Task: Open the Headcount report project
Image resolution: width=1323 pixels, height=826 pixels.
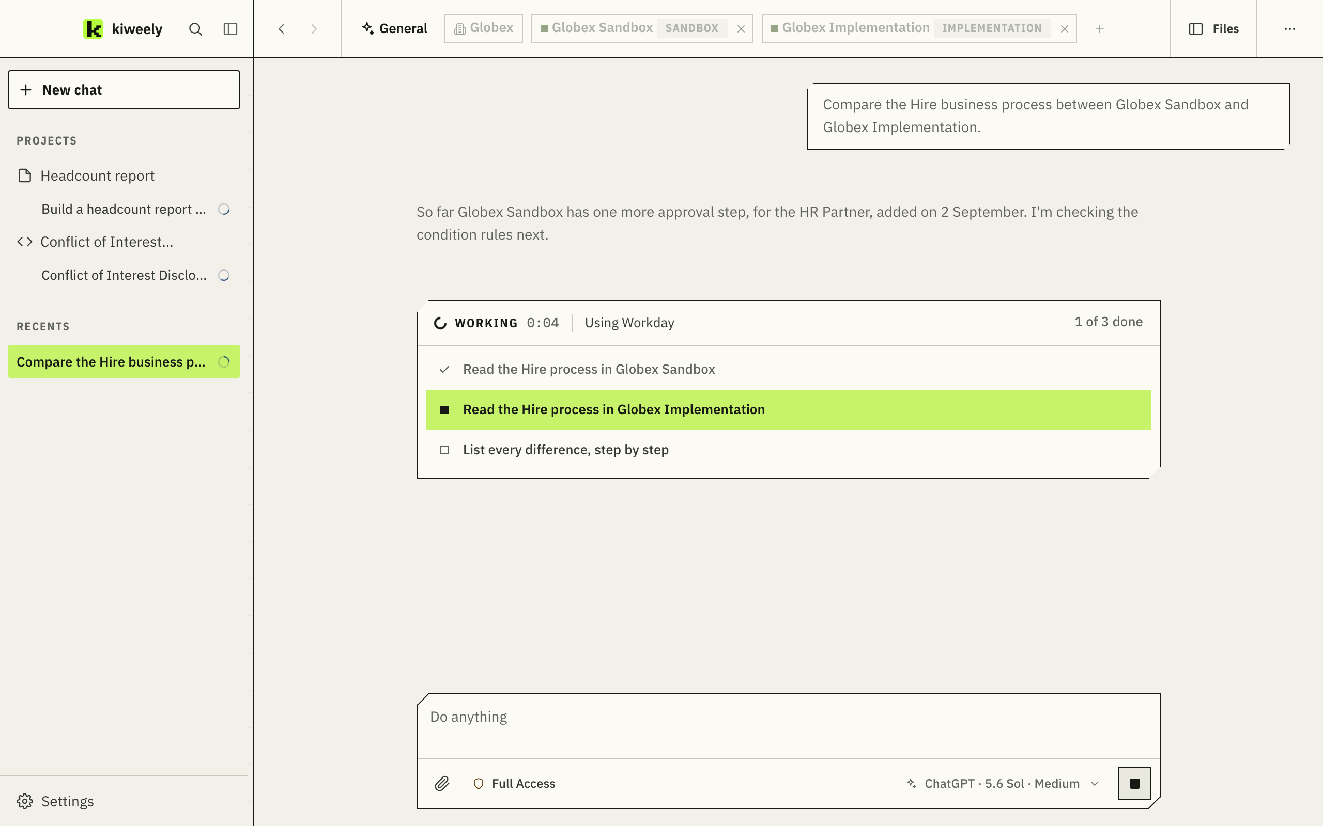Action: 124,176
